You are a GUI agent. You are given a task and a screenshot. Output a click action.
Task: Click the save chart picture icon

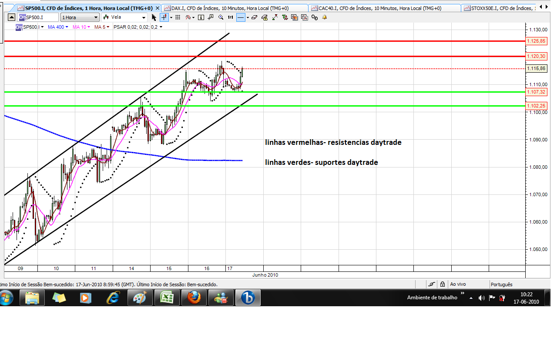pyautogui.click(x=305, y=17)
